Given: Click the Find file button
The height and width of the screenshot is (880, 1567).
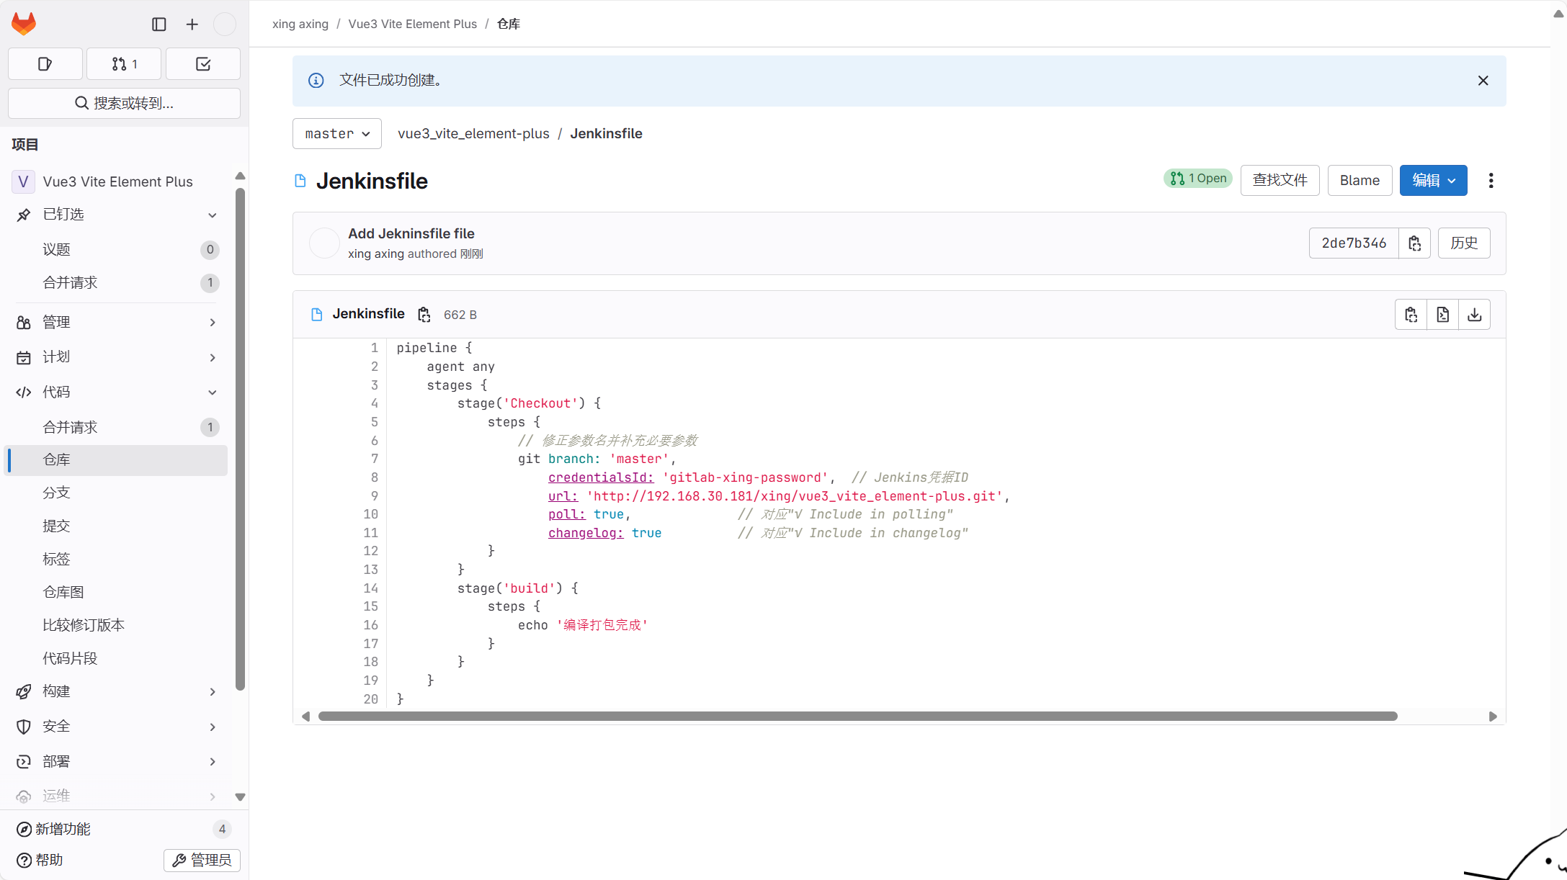Looking at the screenshot, I should [1280, 180].
